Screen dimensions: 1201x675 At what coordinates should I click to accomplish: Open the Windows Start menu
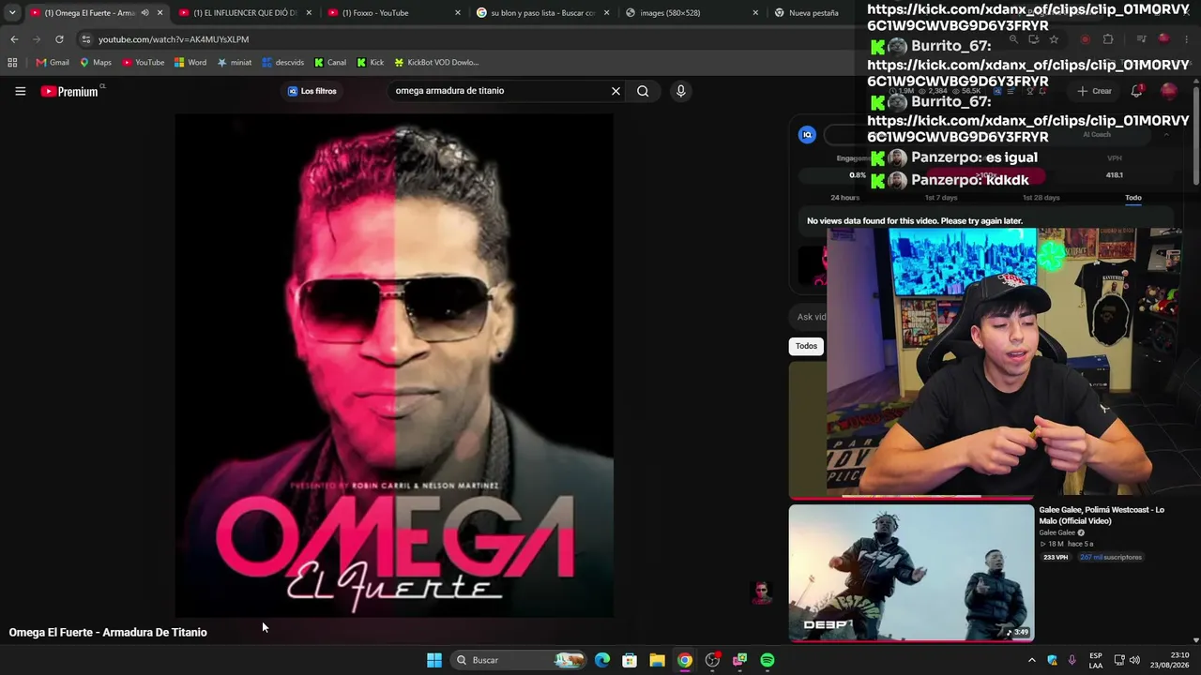click(434, 660)
